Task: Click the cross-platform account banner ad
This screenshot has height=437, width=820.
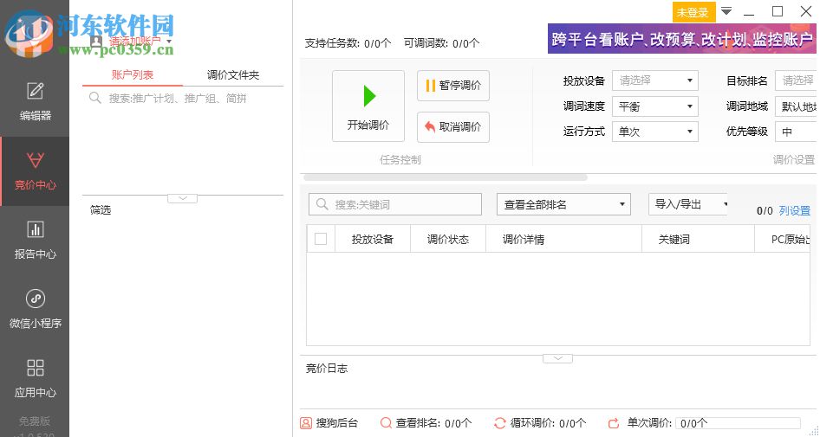Action: pos(682,39)
